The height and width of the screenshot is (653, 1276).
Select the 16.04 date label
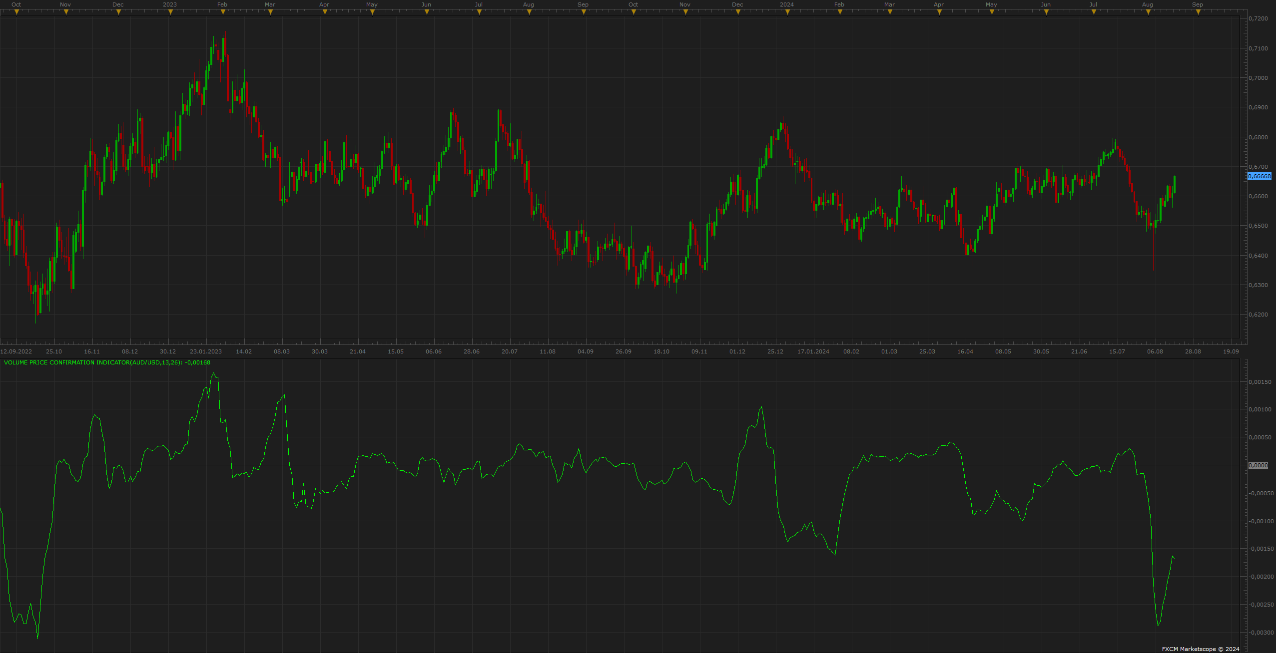965,351
